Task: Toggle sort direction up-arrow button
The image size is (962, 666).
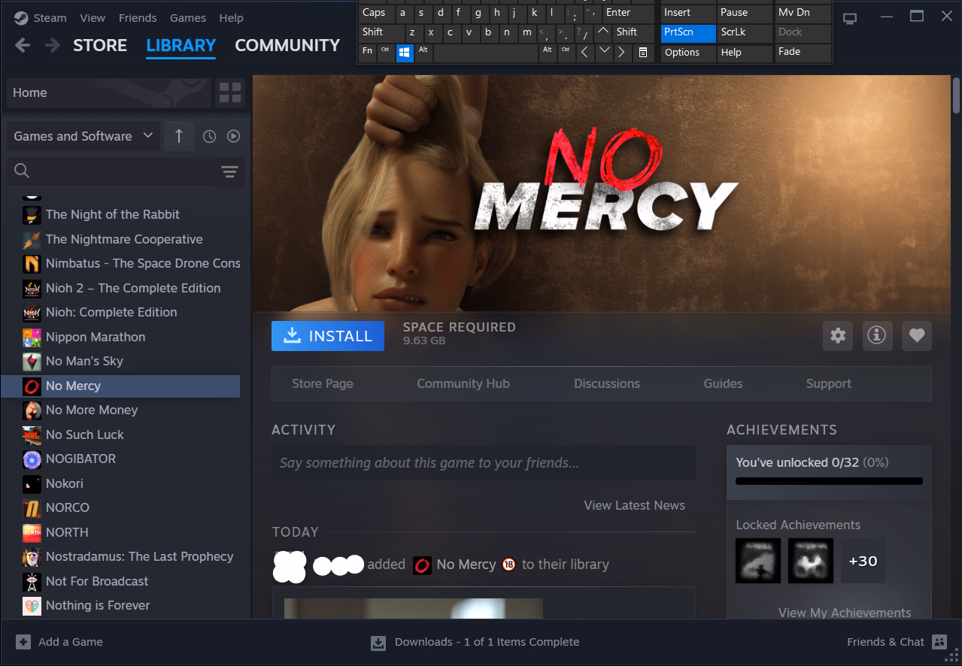Action: click(179, 136)
